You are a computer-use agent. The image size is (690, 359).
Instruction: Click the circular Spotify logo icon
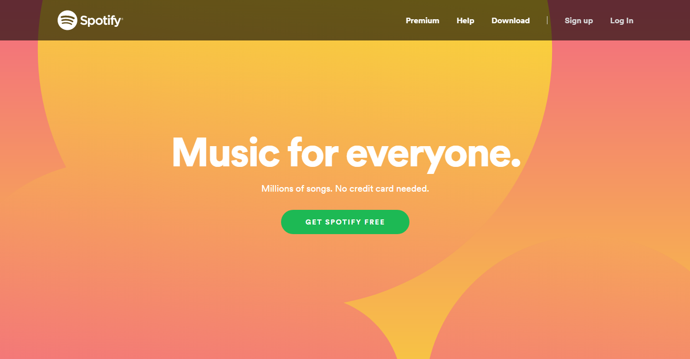coord(67,20)
